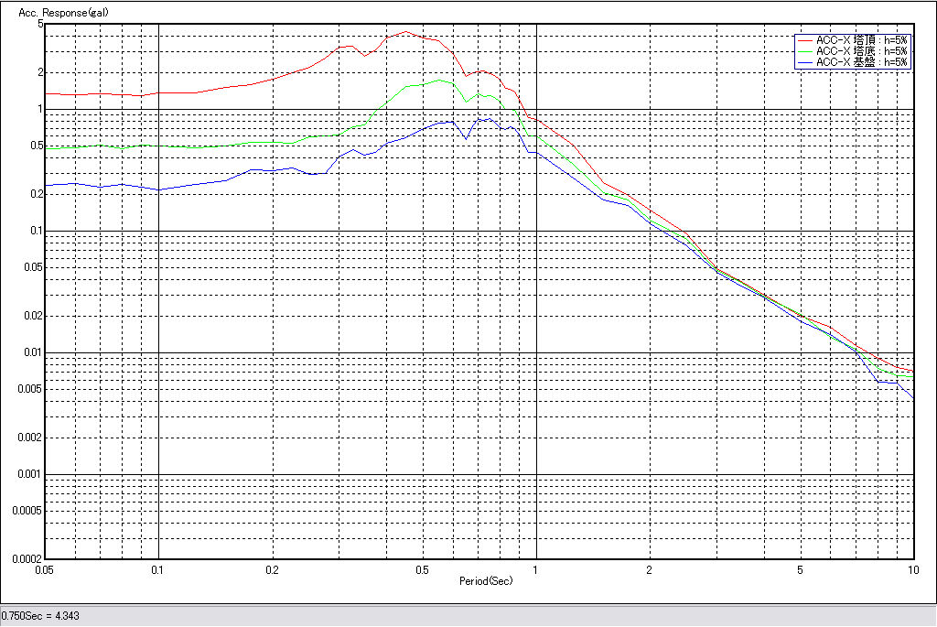Click the green line swatch in legend
Viewport: 937px width, 627px height.
805,51
